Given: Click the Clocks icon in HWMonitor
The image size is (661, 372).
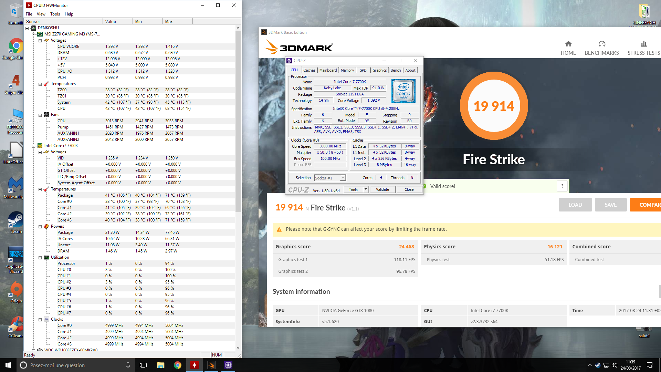Looking at the screenshot, I should (46, 319).
